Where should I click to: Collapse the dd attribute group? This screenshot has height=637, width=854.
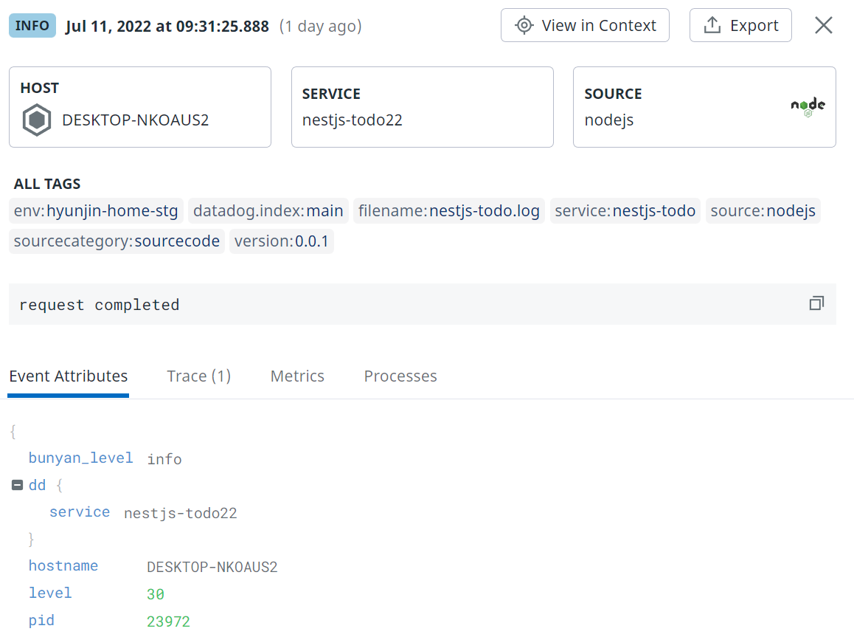[18, 485]
